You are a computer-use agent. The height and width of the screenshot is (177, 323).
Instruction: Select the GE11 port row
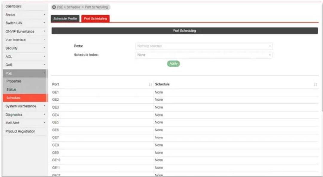[x=185, y=168]
